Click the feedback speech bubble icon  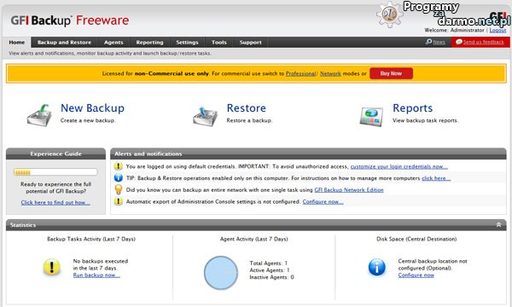coord(459,42)
